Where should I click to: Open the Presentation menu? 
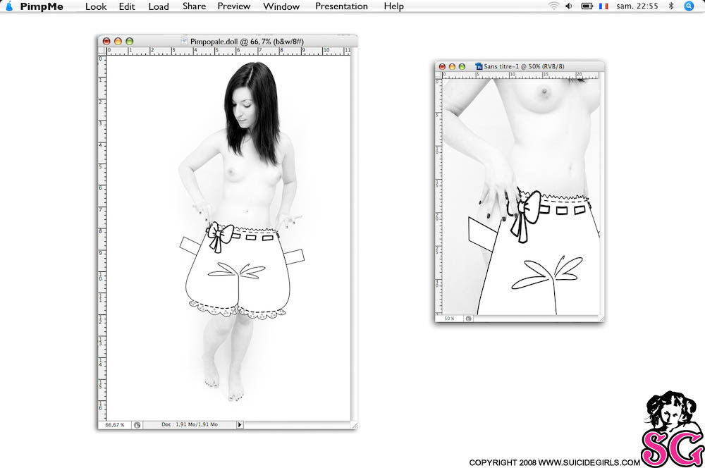point(341,6)
